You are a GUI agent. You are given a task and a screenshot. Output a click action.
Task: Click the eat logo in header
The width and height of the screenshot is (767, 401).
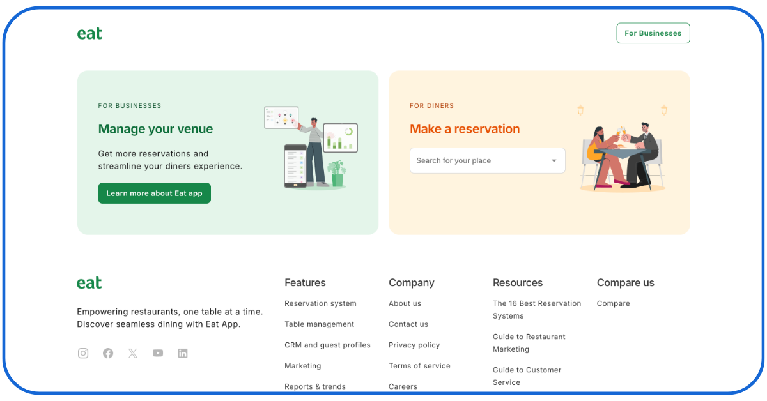[x=89, y=33]
